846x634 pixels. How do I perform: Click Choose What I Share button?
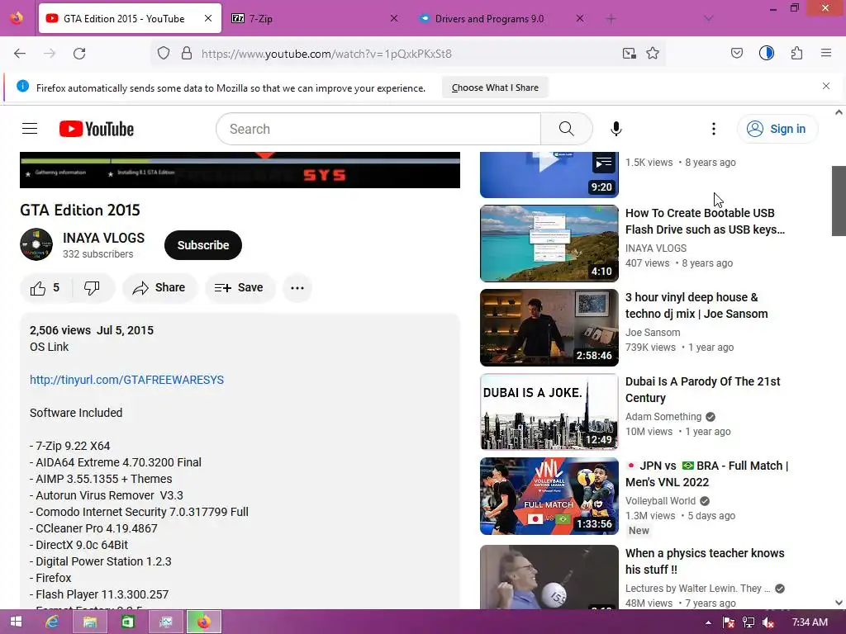tap(495, 88)
